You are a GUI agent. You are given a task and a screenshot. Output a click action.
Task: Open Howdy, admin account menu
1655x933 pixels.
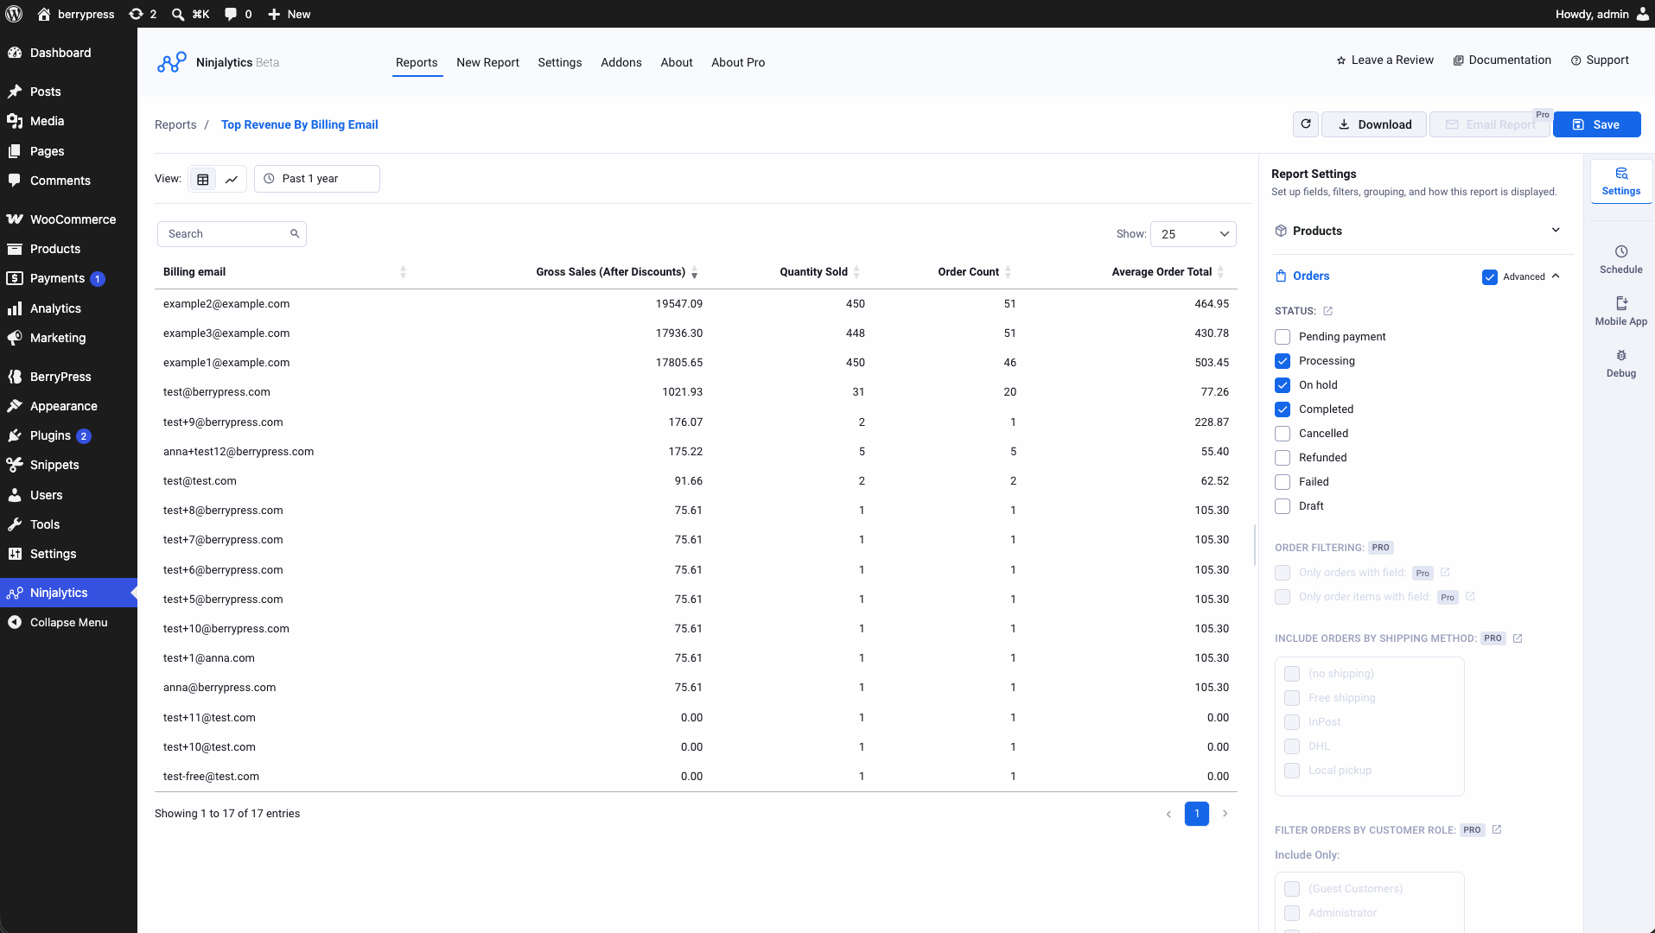coord(1601,14)
